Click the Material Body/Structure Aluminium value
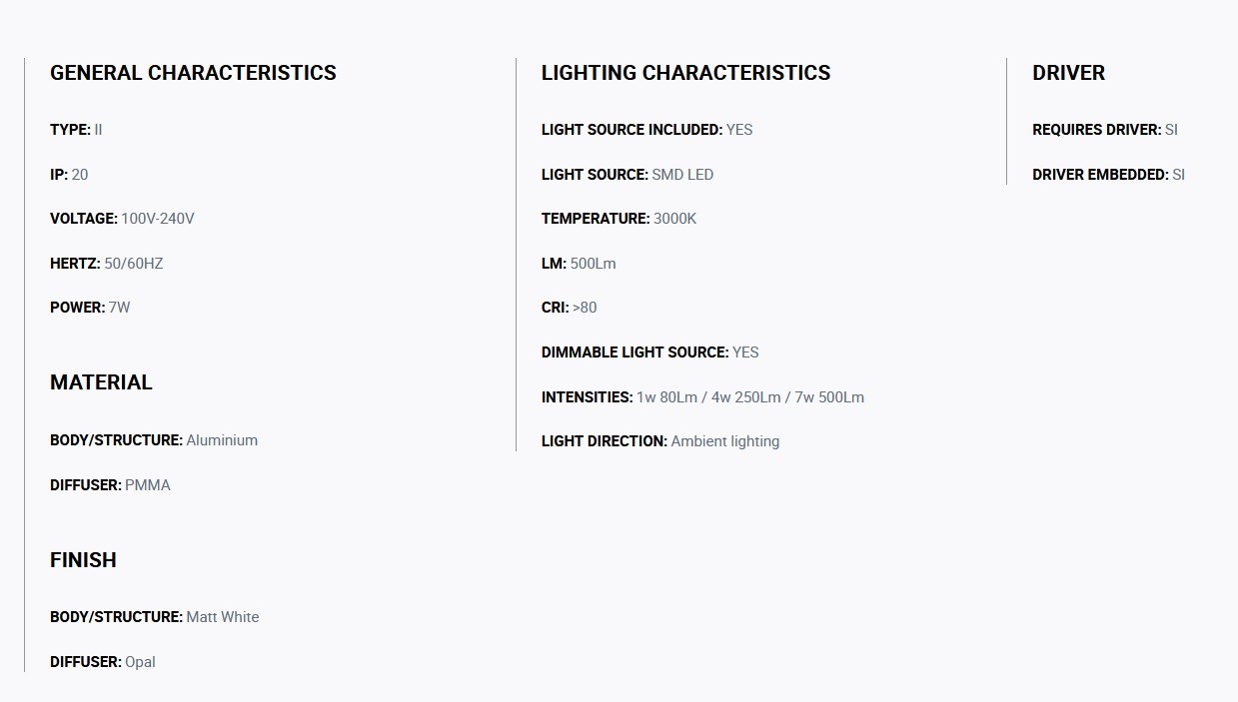1238x702 pixels. [222, 440]
